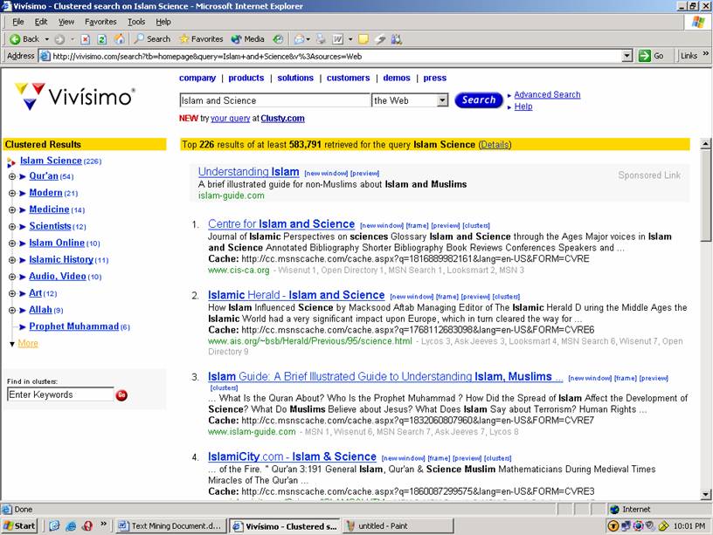Screen dimensions: 713x535
Task: Switch to untitled - Paint taskbar window
Action: (x=398, y=526)
